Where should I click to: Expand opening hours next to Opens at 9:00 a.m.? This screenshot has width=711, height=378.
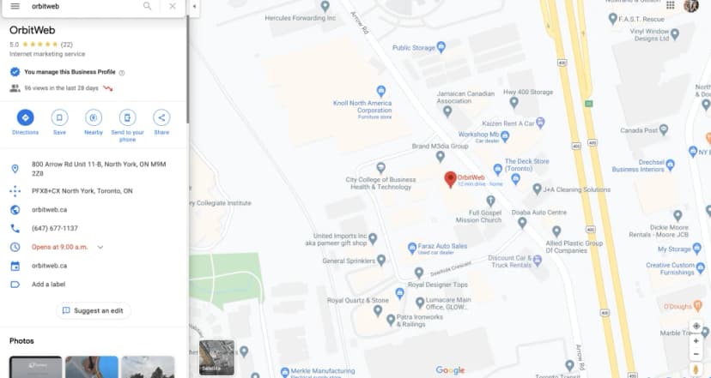click(x=100, y=247)
